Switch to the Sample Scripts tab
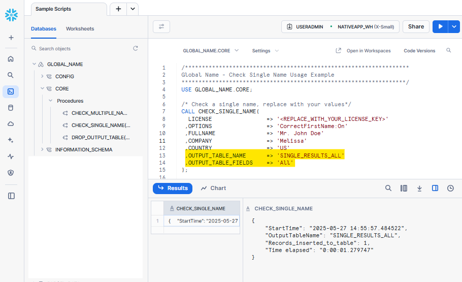 tap(69, 9)
